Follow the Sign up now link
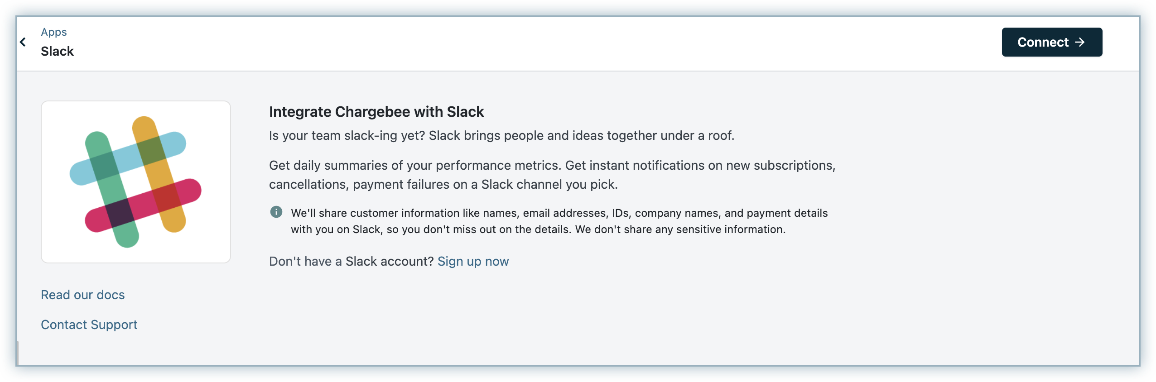1156x382 pixels. [x=473, y=262]
